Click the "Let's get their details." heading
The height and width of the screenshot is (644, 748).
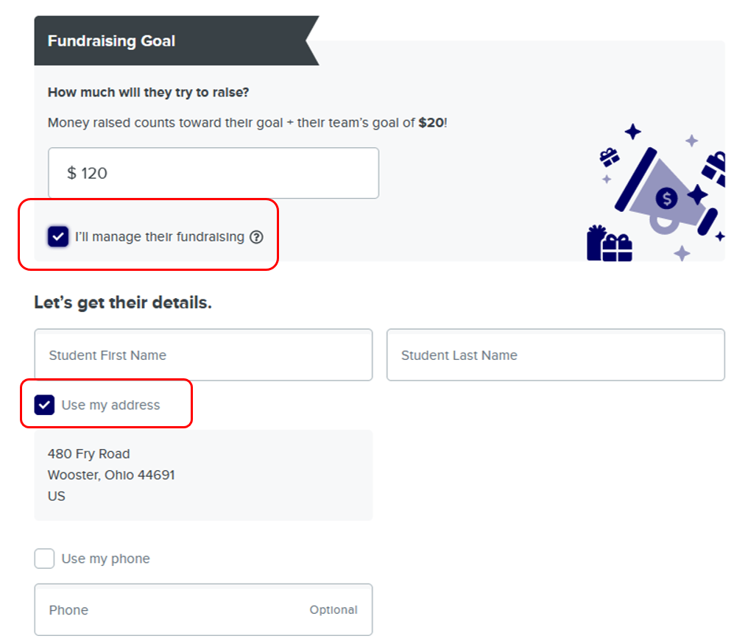point(123,302)
